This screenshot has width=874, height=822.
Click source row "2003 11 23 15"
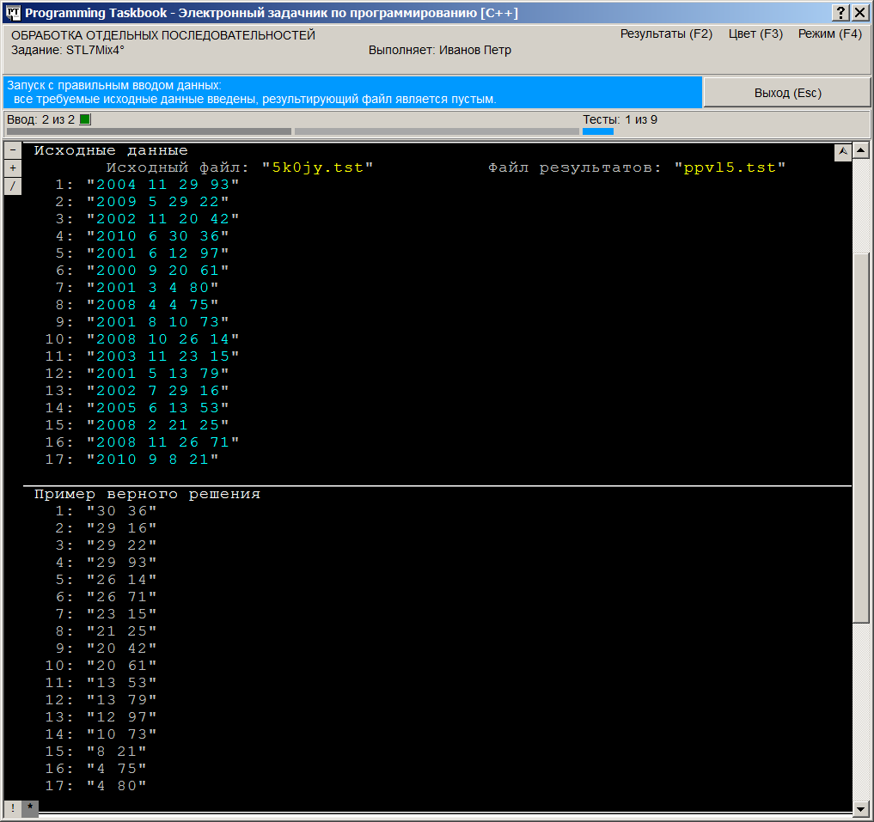tap(162, 356)
